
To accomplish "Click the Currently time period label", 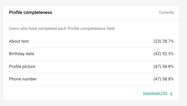I will pos(166,12).
